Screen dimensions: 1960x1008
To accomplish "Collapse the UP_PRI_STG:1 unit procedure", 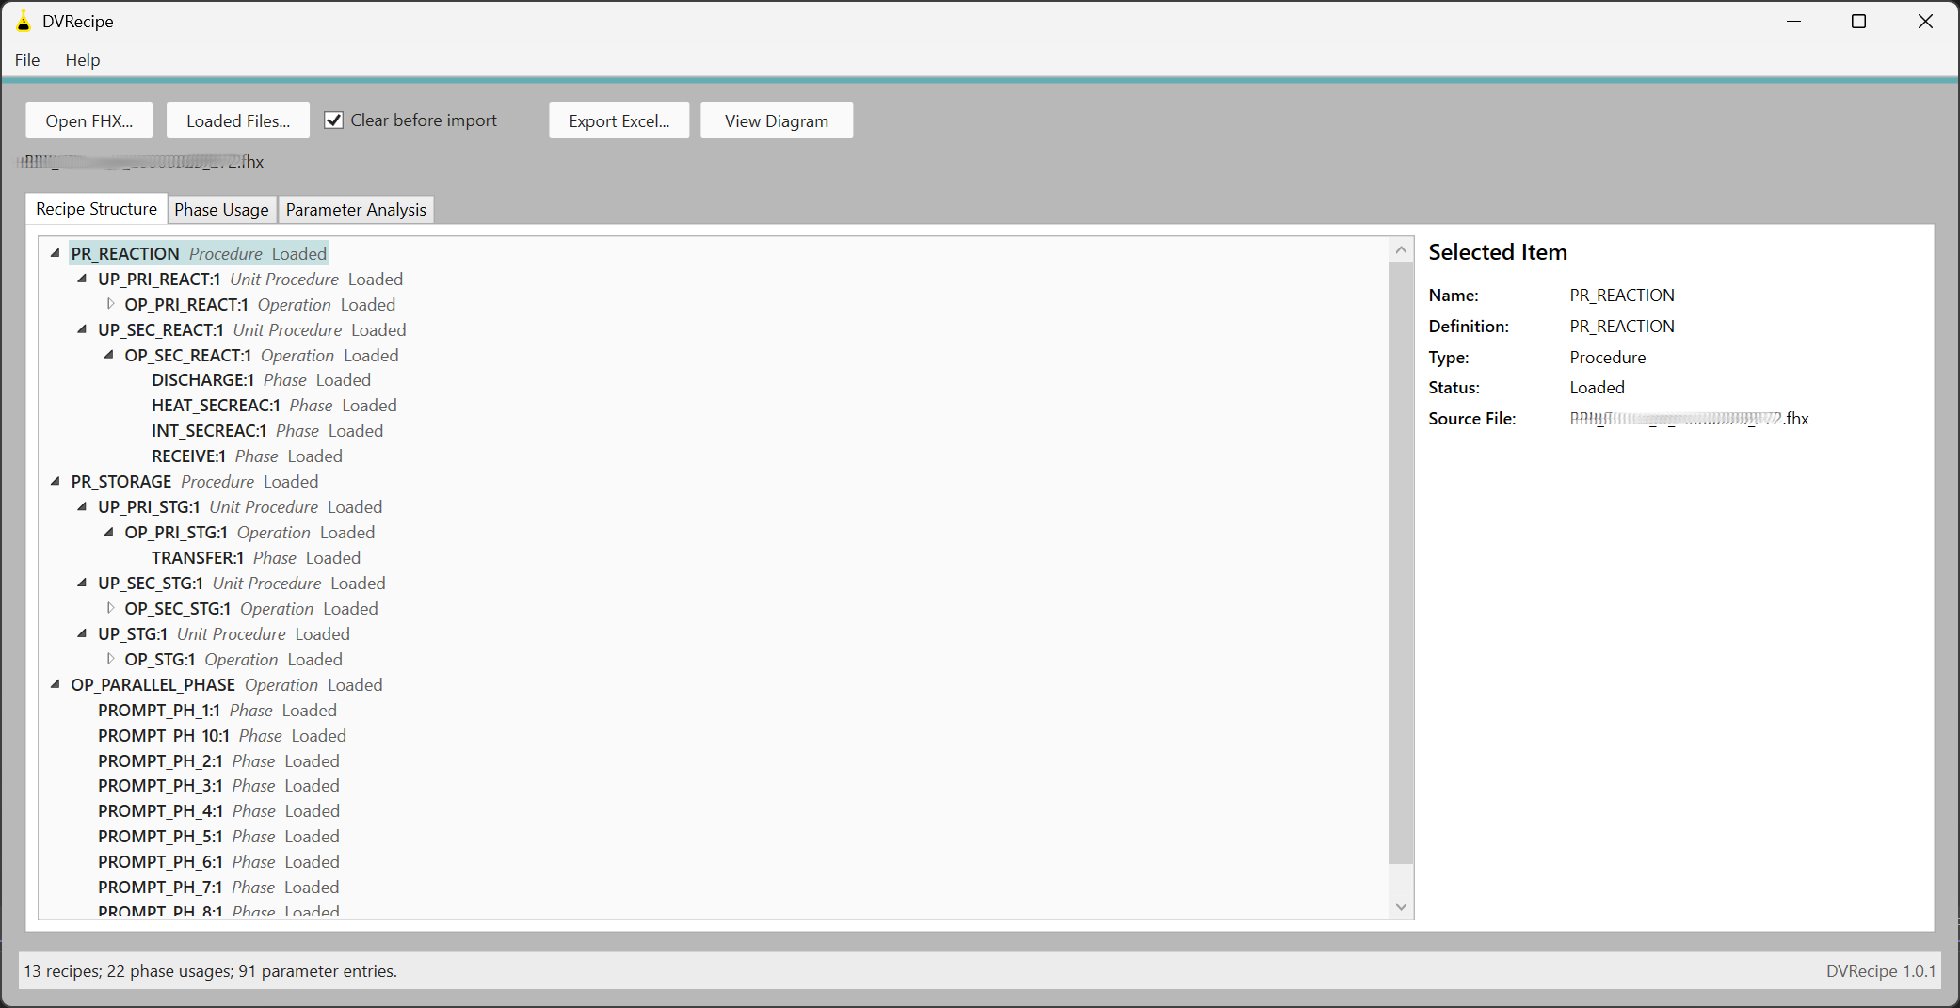I will [82, 506].
